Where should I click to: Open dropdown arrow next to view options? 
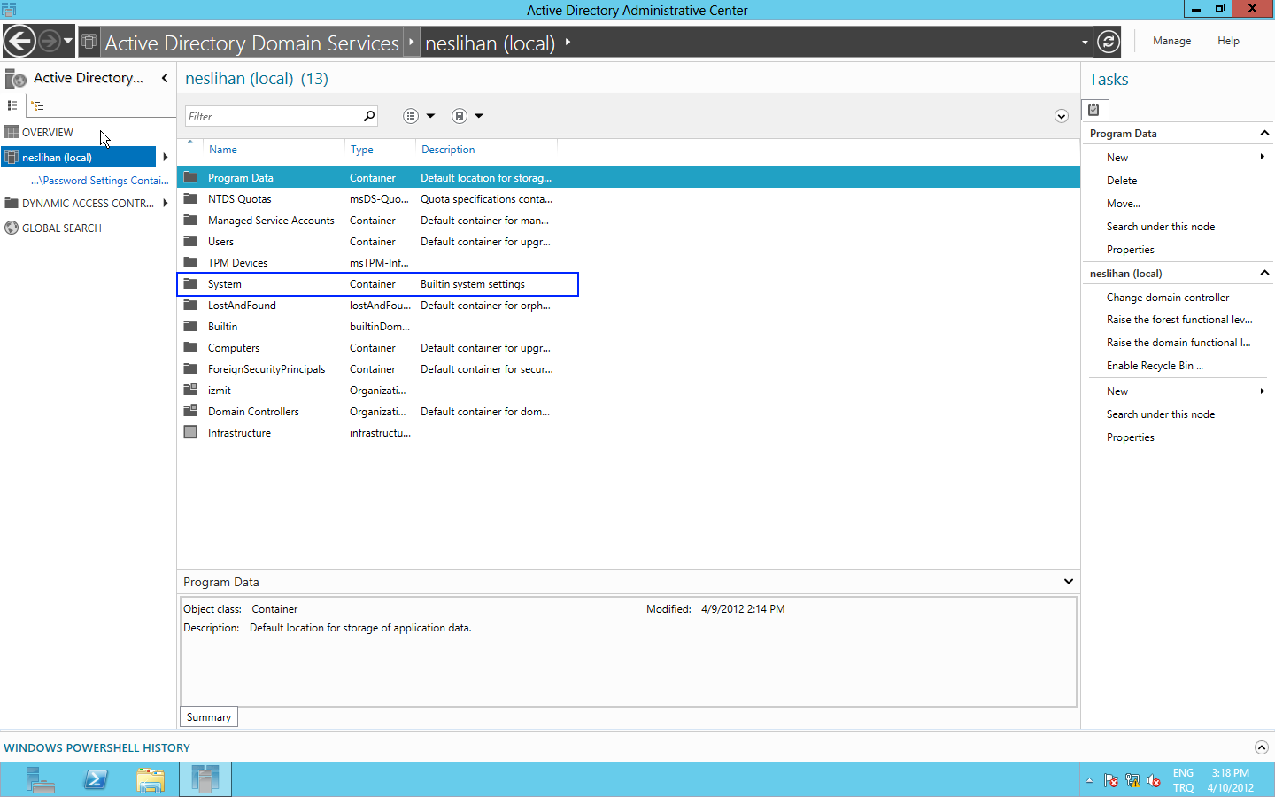430,116
